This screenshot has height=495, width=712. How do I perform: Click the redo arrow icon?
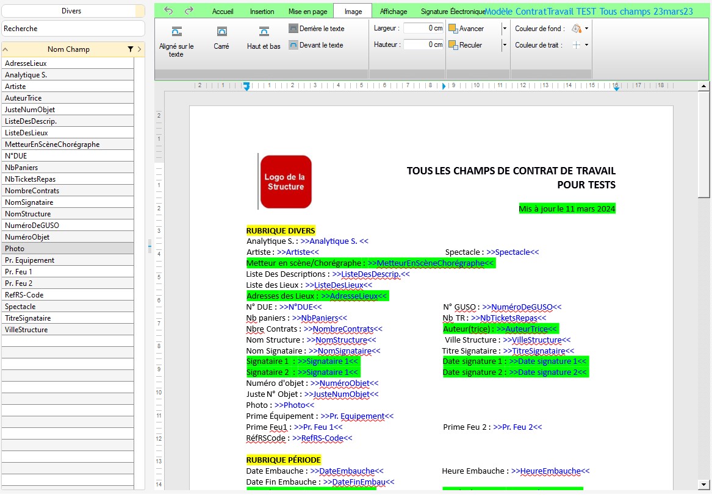coord(189,11)
